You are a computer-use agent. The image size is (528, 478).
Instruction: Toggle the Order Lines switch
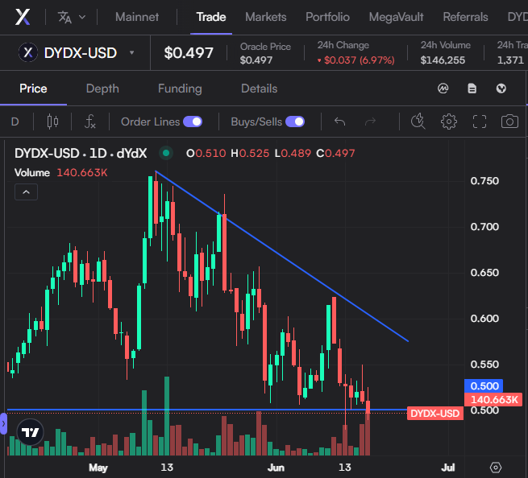[x=193, y=122]
